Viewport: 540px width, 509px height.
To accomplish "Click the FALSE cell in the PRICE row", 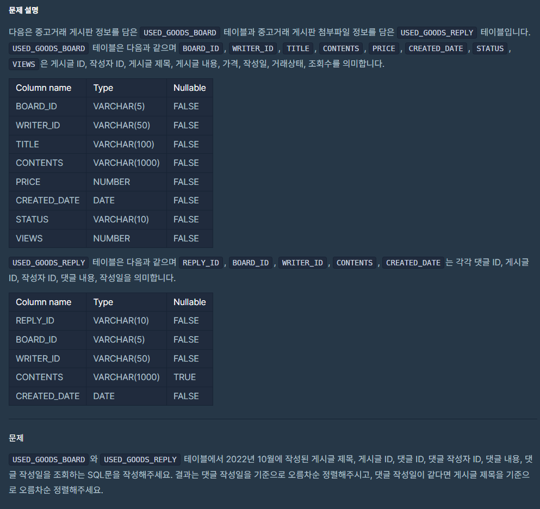I will point(190,182).
